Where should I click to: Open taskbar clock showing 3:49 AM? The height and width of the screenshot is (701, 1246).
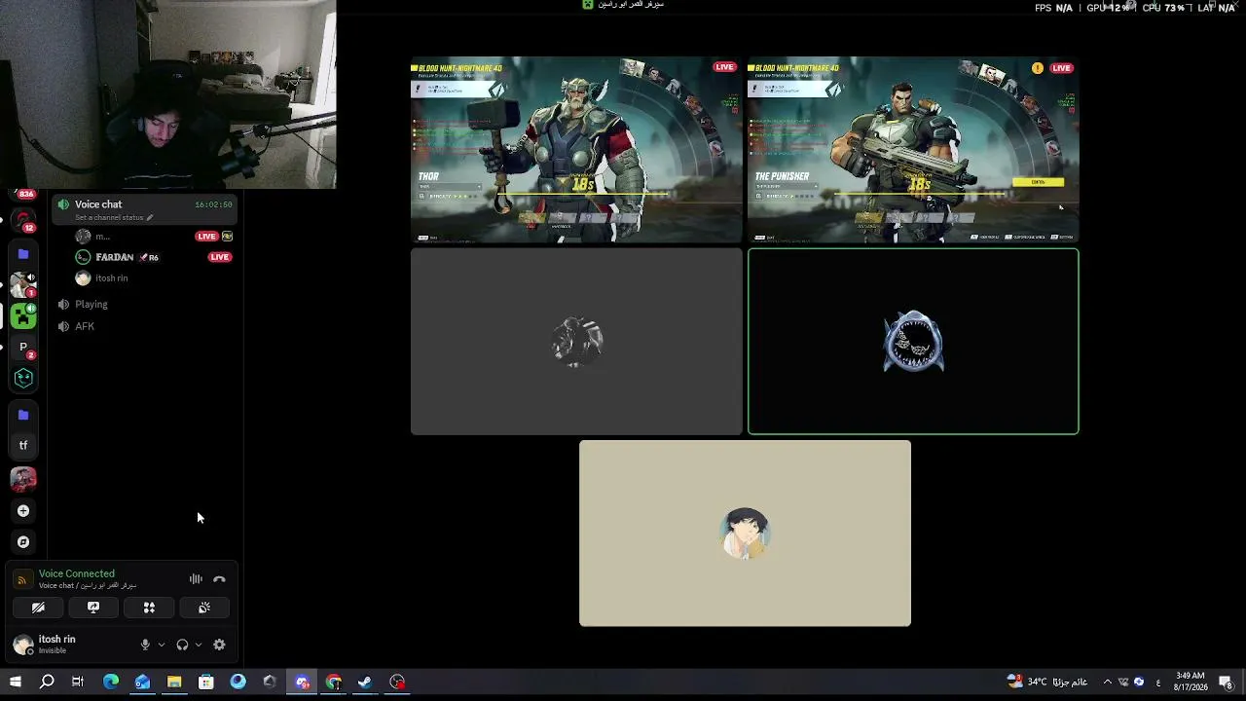(1191, 682)
